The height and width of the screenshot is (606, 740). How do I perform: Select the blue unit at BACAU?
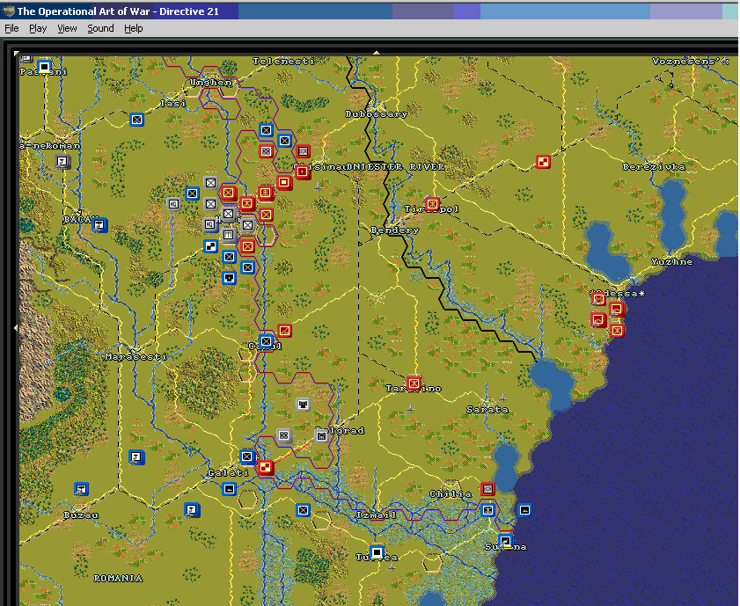pyautogui.click(x=99, y=225)
